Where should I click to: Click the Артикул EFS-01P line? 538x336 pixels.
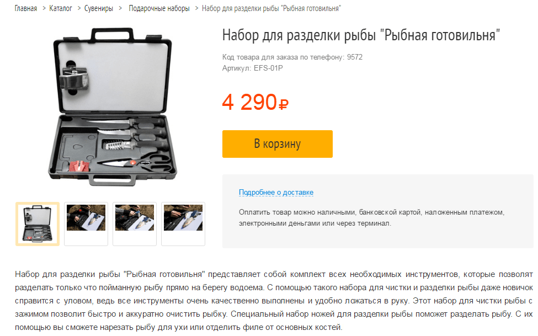(253, 68)
